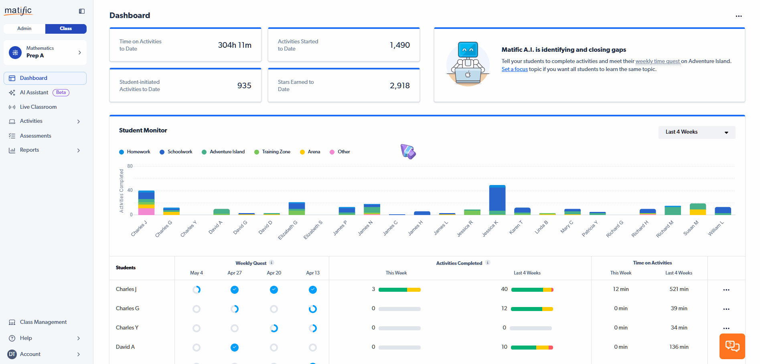This screenshot has height=364, width=760.
Task: Toggle Arena series in chart legend
Action: point(310,152)
